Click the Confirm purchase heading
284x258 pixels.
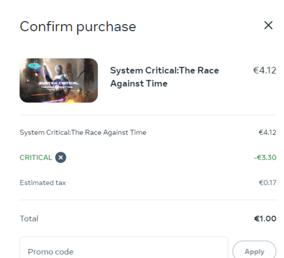click(x=78, y=27)
